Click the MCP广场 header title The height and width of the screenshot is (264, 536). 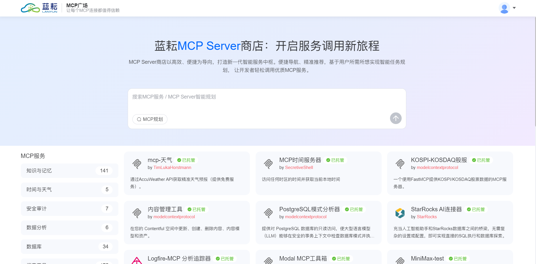77,6
